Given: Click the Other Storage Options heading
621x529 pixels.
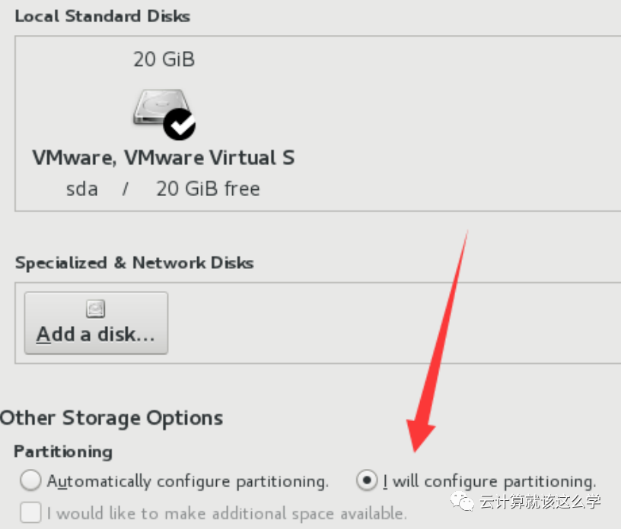Looking at the screenshot, I should point(111,418).
